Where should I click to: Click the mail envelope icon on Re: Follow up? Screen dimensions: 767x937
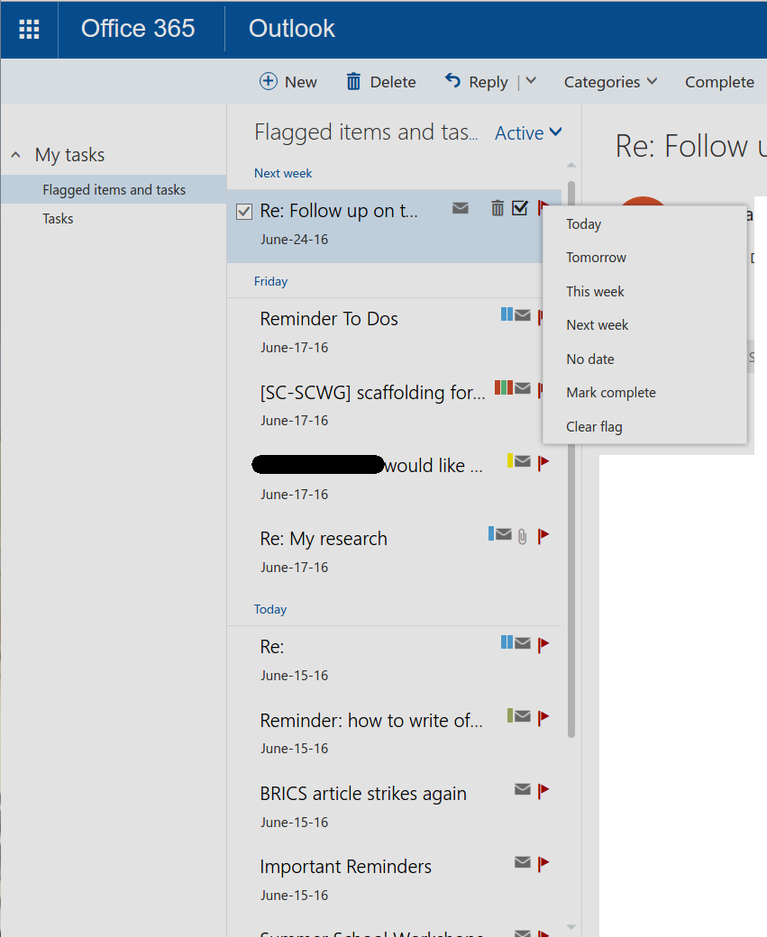click(461, 208)
